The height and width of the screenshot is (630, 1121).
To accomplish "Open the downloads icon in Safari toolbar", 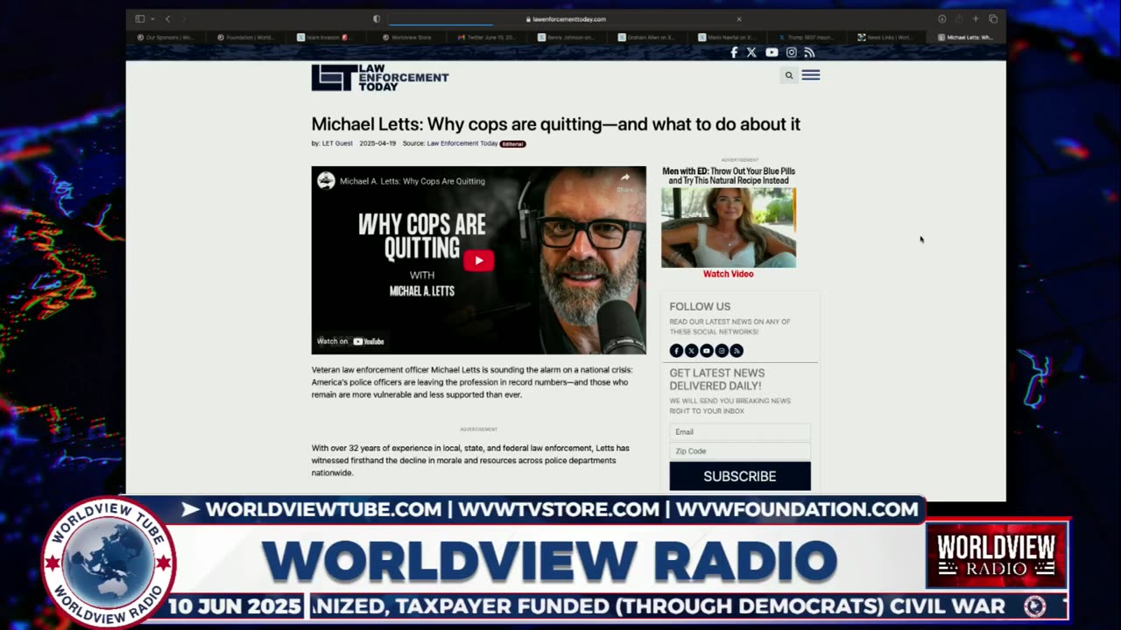I will pyautogui.click(x=942, y=18).
